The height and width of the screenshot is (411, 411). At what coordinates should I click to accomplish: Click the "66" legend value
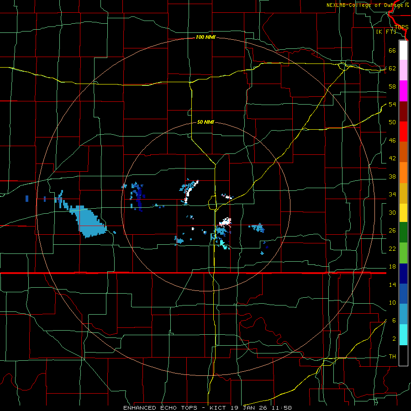[x=392, y=50]
